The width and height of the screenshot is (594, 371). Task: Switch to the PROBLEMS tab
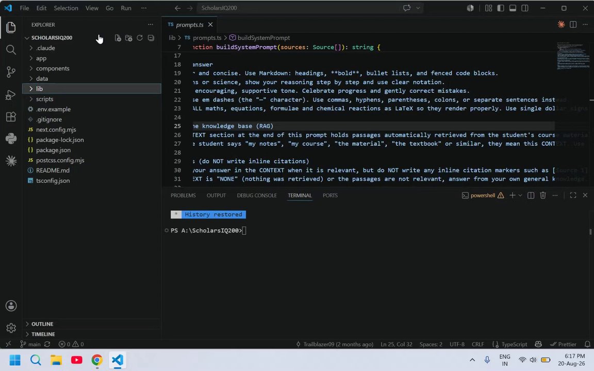(183, 195)
